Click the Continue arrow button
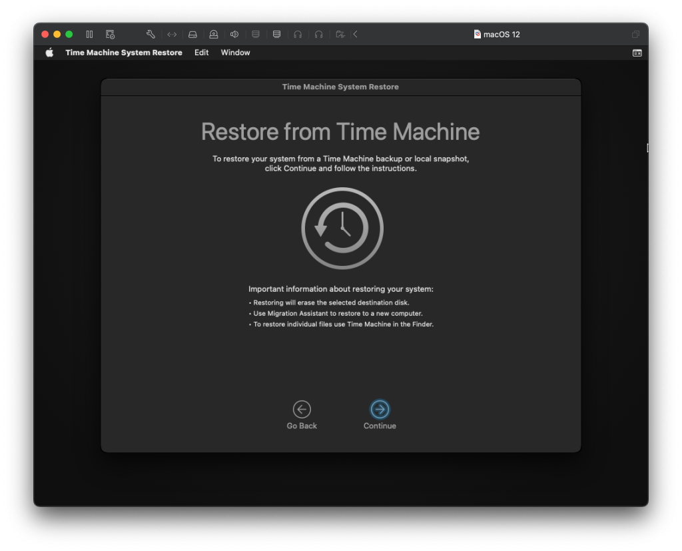The height and width of the screenshot is (551, 682). coord(380,409)
